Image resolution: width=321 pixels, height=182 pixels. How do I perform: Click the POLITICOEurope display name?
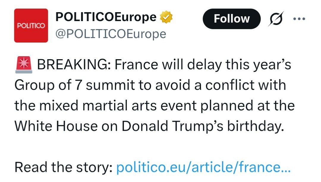[106, 17]
